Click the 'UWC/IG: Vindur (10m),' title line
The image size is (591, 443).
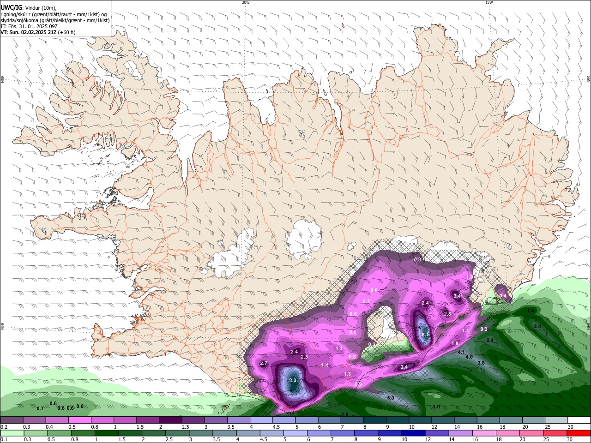tap(29, 7)
